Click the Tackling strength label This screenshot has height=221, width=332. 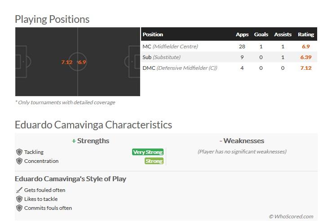(x=34, y=152)
